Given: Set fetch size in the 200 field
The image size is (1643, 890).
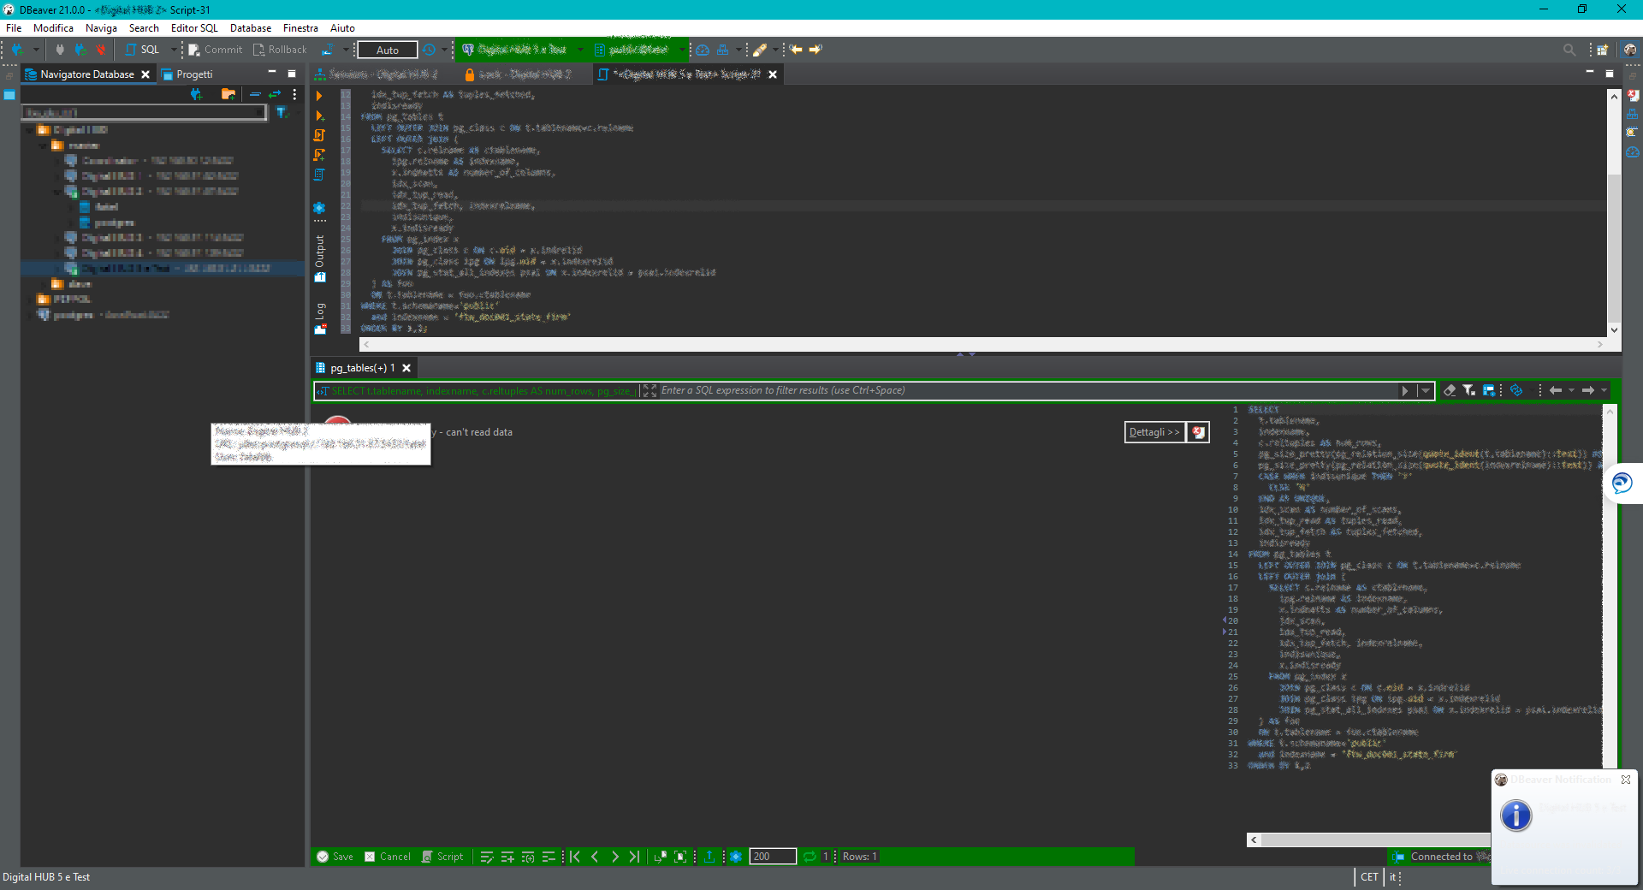Looking at the screenshot, I should pos(771,857).
